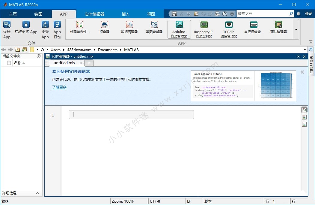Click the notification bell icon
The width and height of the screenshot is (315, 205).
coord(299,14)
